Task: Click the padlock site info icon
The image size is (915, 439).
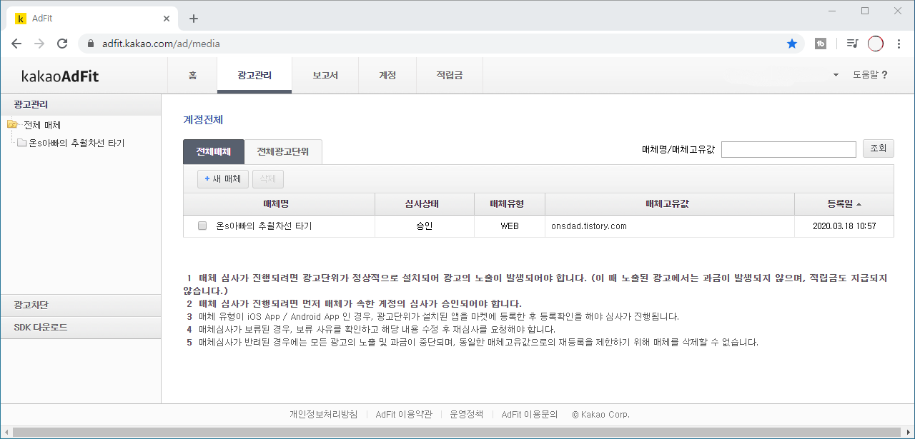Action: point(90,44)
